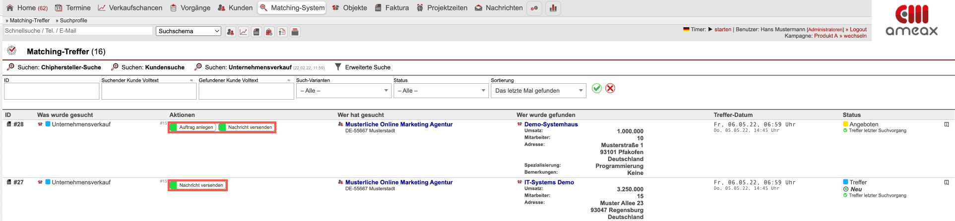Open the Suchschema dropdown
This screenshot has height=221, width=955.
tap(189, 31)
